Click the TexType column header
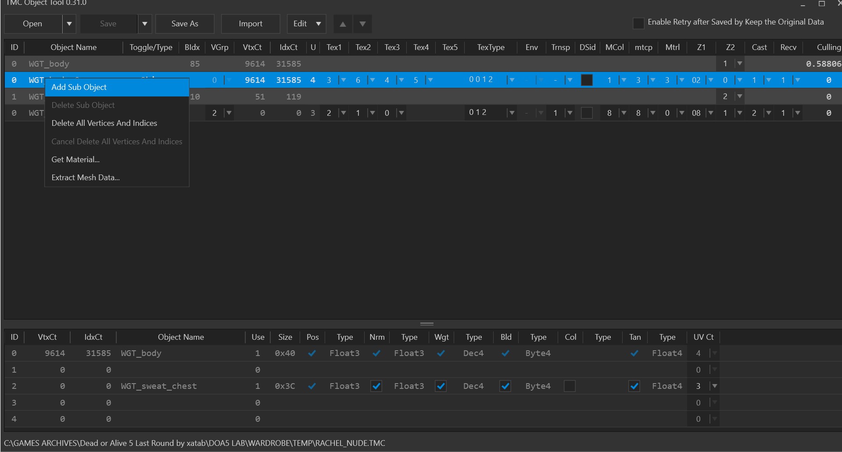 [x=491, y=47]
